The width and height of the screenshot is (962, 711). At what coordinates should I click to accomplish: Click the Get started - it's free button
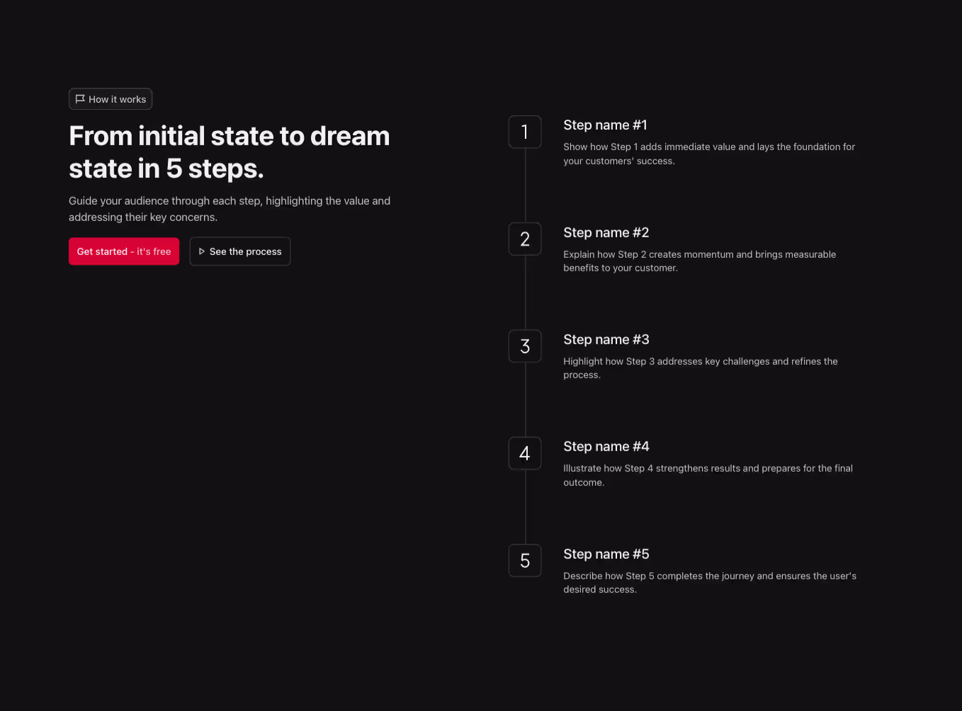tap(124, 251)
